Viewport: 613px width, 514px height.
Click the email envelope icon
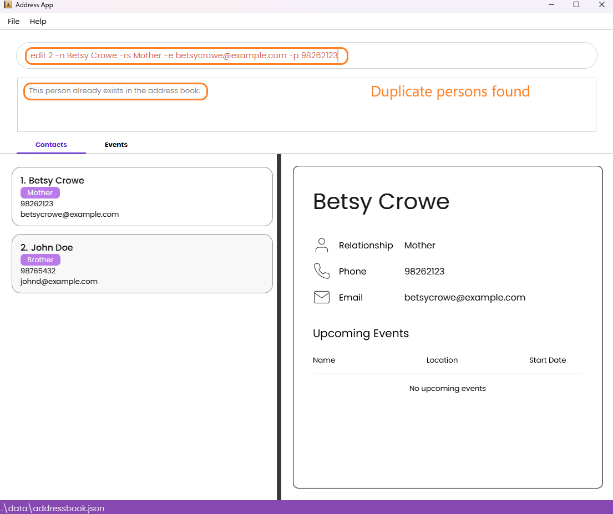pos(321,297)
